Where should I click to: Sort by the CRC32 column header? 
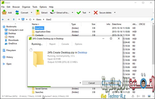tap(142, 24)
